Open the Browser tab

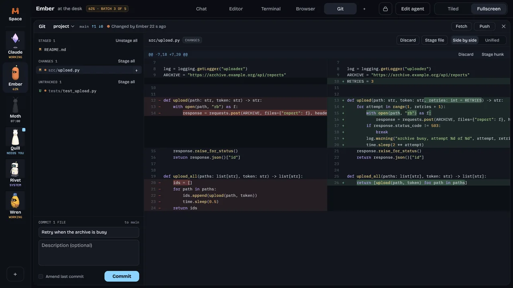[x=305, y=9]
